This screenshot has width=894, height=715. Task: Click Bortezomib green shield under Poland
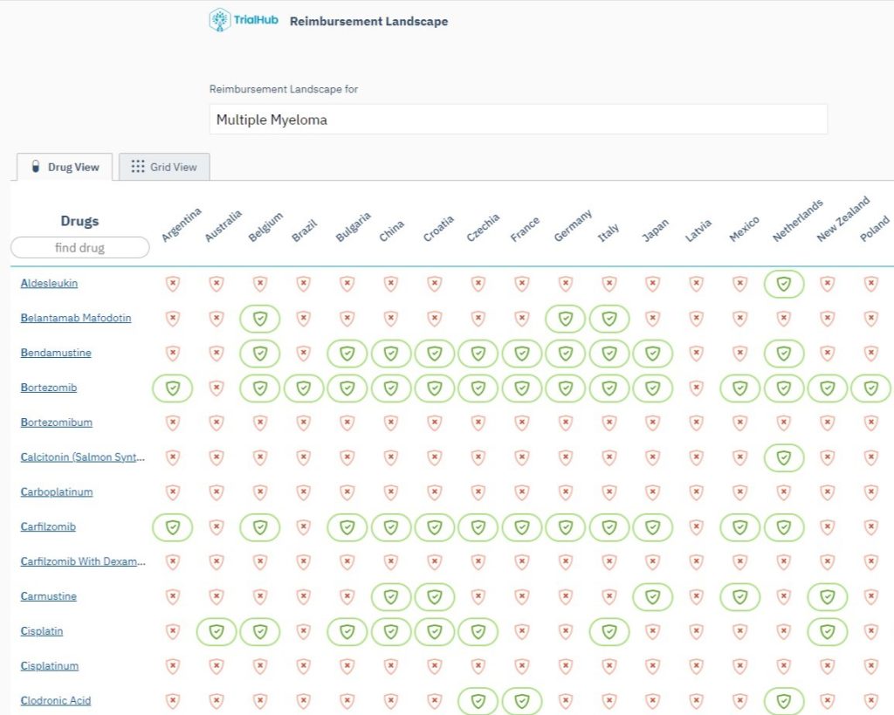pyautogui.click(x=870, y=388)
